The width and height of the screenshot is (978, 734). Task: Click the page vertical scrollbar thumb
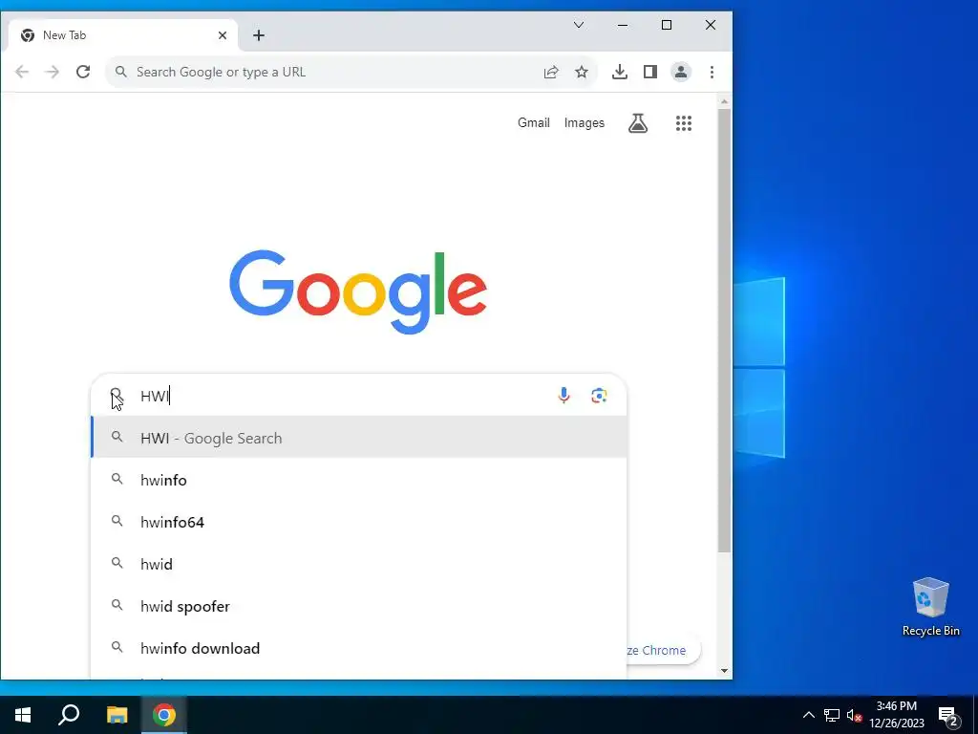(x=724, y=330)
